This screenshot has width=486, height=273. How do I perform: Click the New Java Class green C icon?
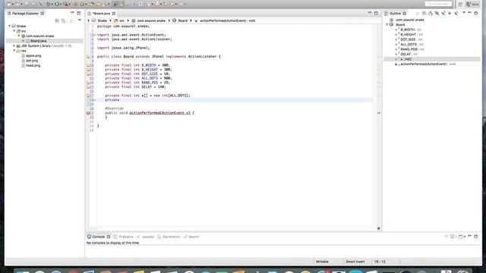pyautogui.click(x=83, y=4)
